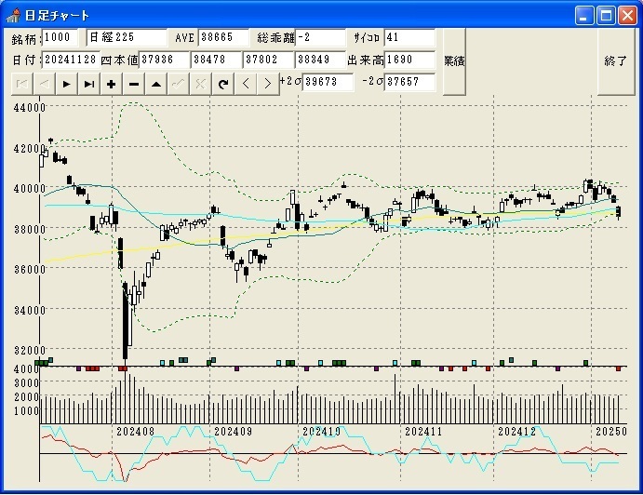This screenshot has height=495, width=643.
Task: Jump to last record button
Action: (x=88, y=84)
